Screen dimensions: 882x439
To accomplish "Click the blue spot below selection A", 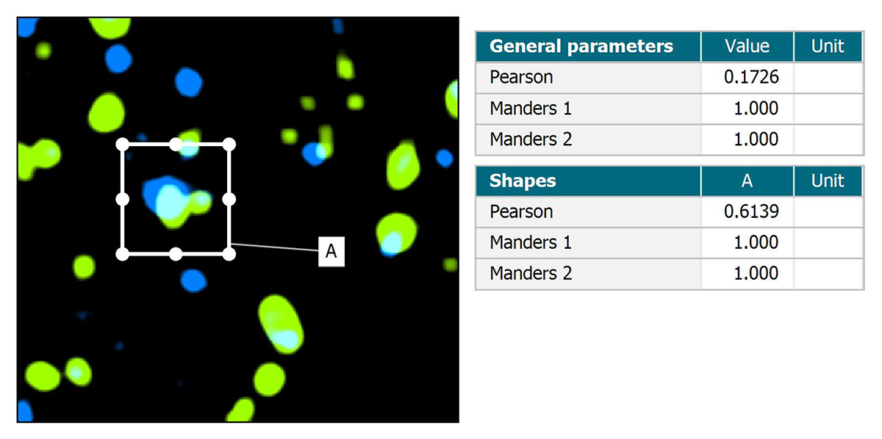I will coord(193,279).
